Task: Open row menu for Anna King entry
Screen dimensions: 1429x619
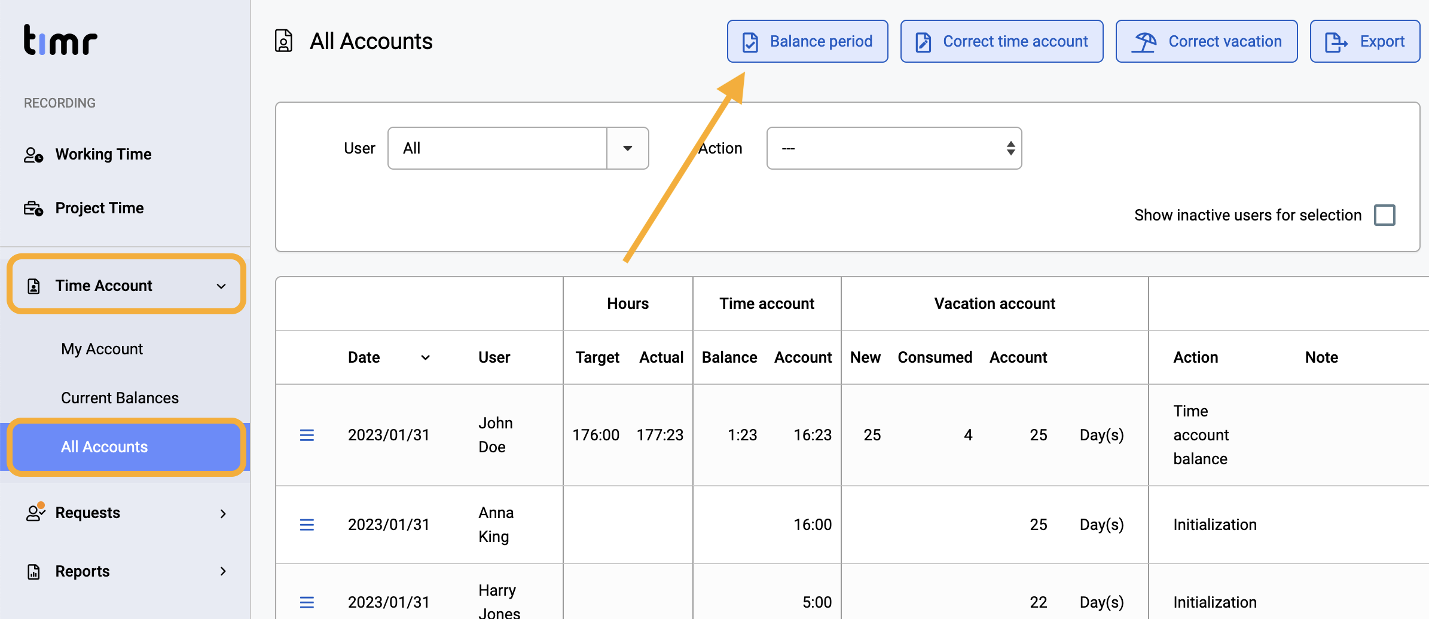Action: [x=307, y=525]
